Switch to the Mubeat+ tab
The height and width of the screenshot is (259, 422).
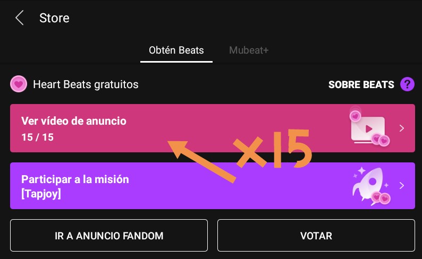click(249, 50)
